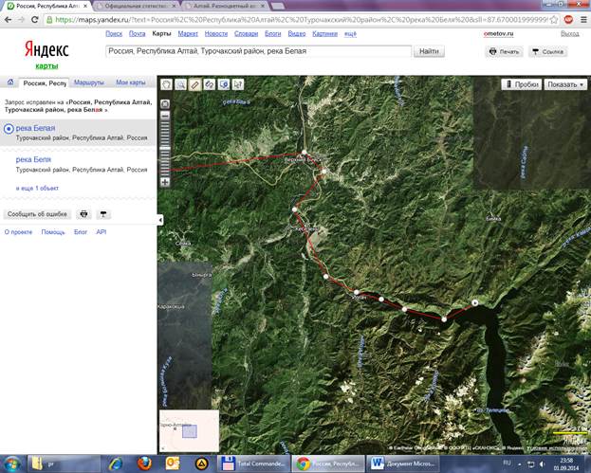Image resolution: width=591 pixels, height=473 pixels.
Task: Click the locate button above the zoom scale
Action: pos(165,104)
